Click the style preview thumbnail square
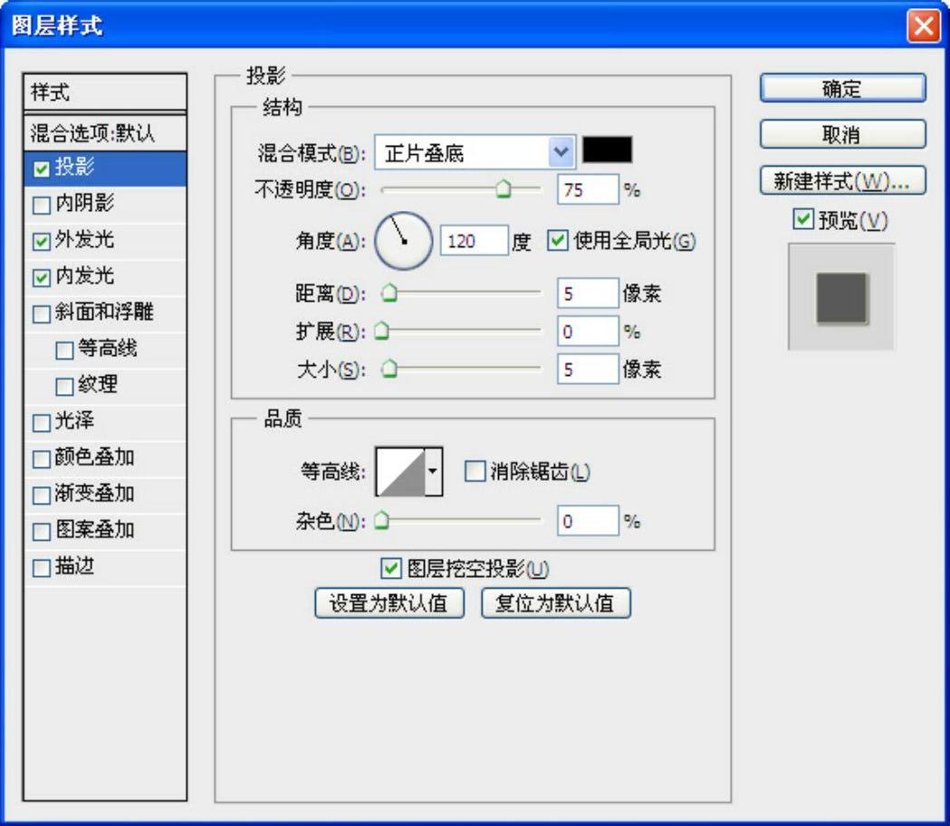950x826 pixels. [x=841, y=299]
